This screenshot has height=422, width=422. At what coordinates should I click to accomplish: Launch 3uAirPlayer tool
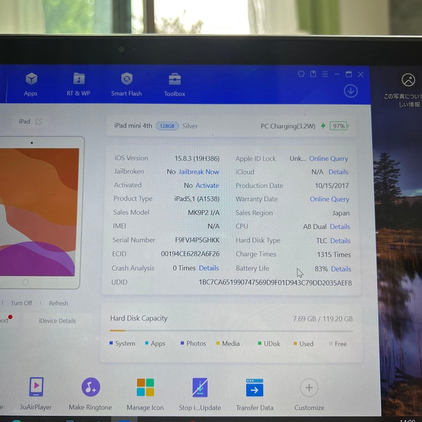click(36, 393)
